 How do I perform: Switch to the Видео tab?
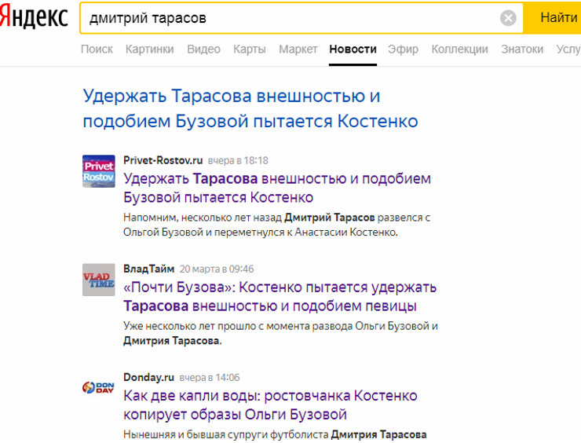pos(204,49)
